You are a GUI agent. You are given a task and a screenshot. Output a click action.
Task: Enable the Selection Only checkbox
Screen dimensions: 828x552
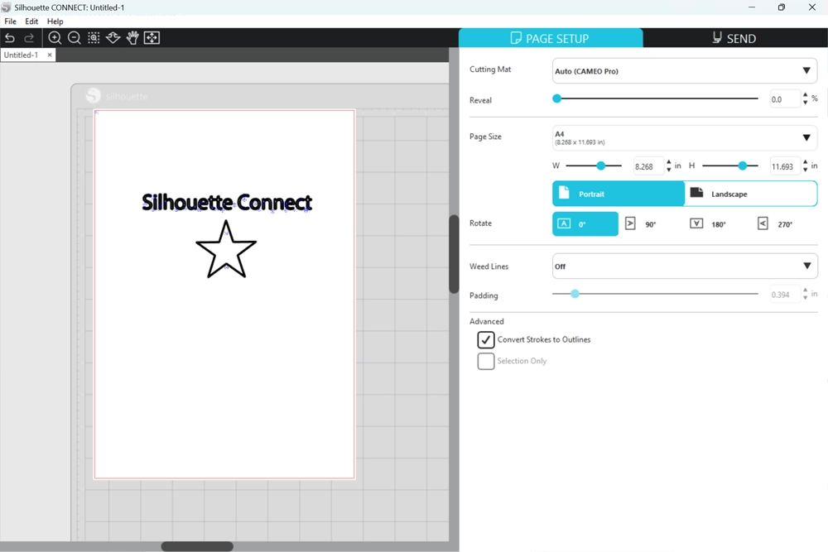point(486,362)
